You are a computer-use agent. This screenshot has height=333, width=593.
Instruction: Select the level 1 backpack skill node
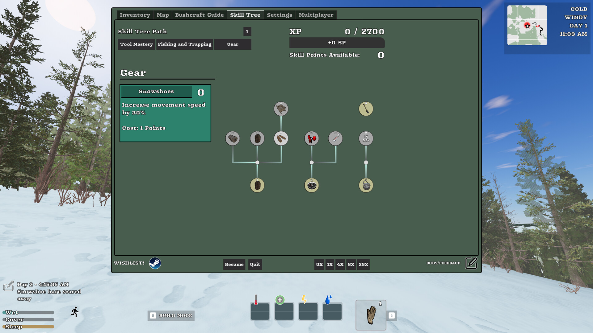click(x=257, y=185)
